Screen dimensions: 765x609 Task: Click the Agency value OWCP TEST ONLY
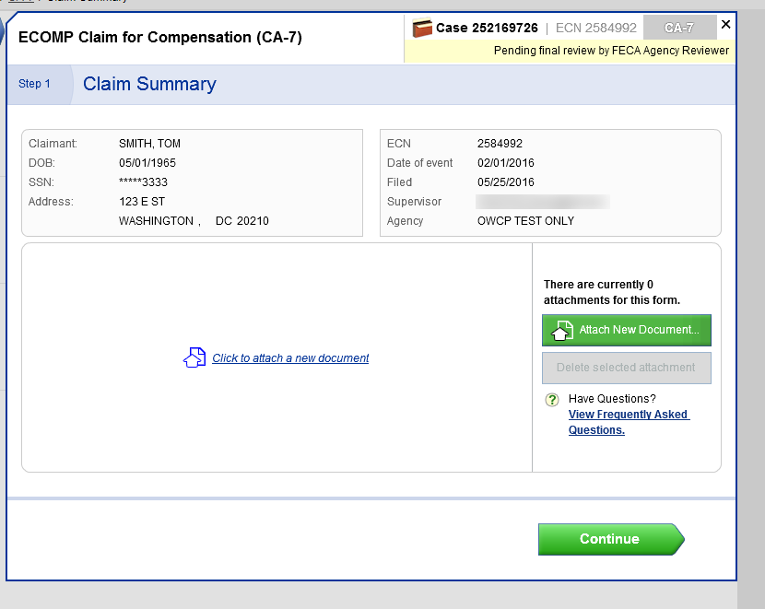[x=525, y=221]
